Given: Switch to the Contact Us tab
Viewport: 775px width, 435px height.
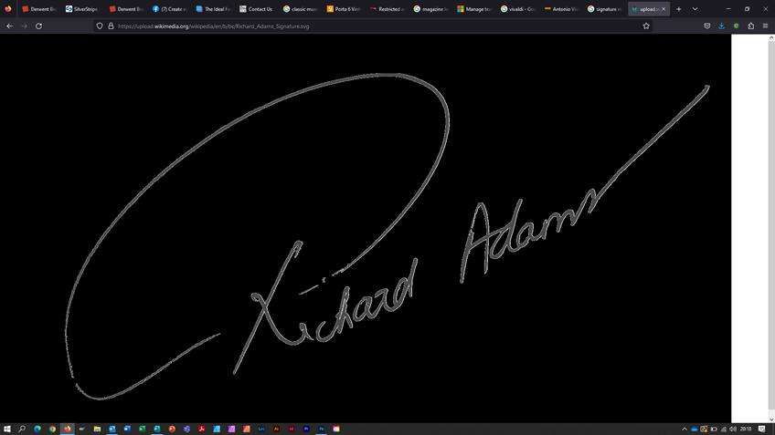Looking at the screenshot, I should click(x=257, y=9).
